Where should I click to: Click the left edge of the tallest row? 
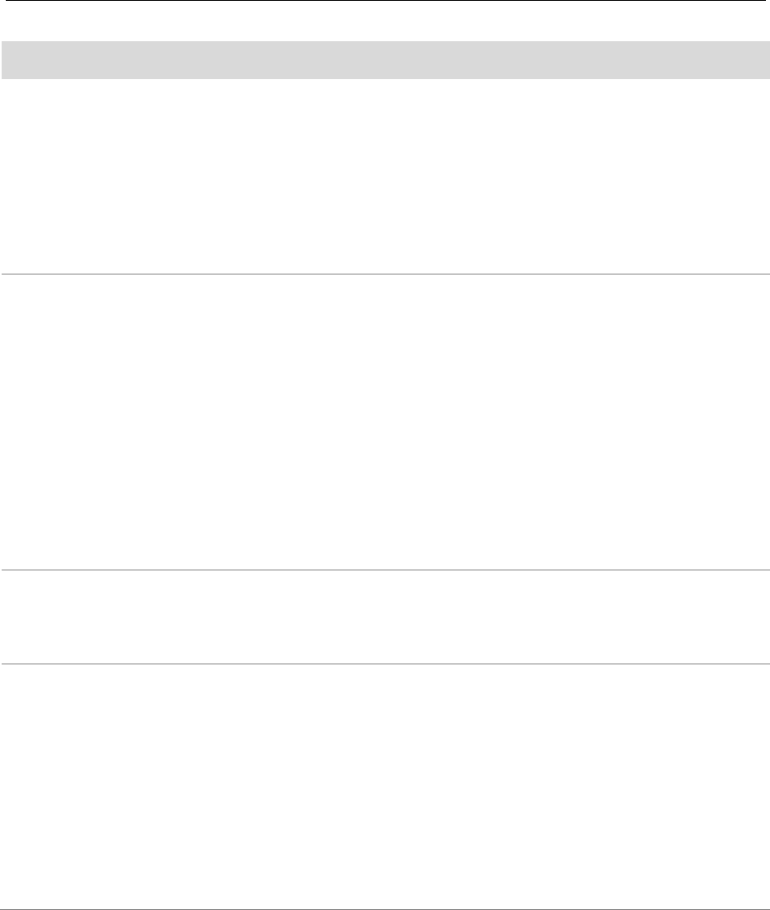(5, 421)
